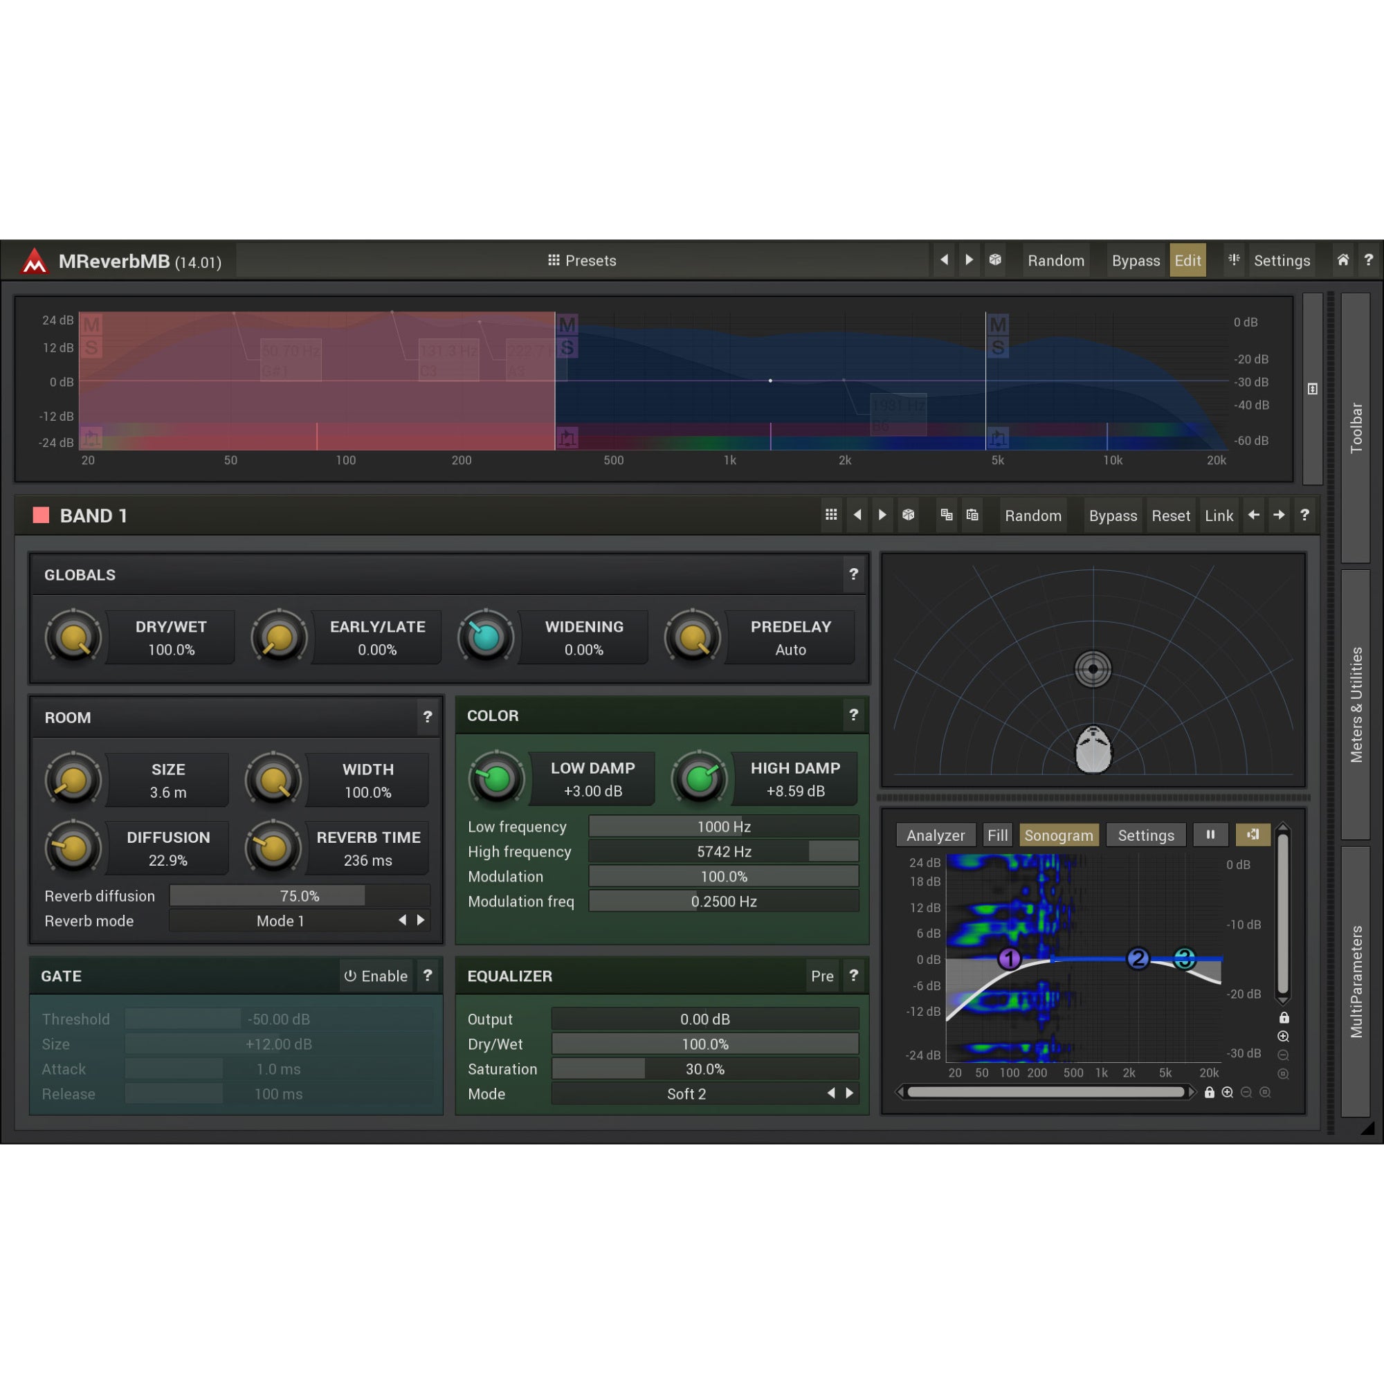
Task: Click the top bar dice randomize icon
Action: coord(995,260)
